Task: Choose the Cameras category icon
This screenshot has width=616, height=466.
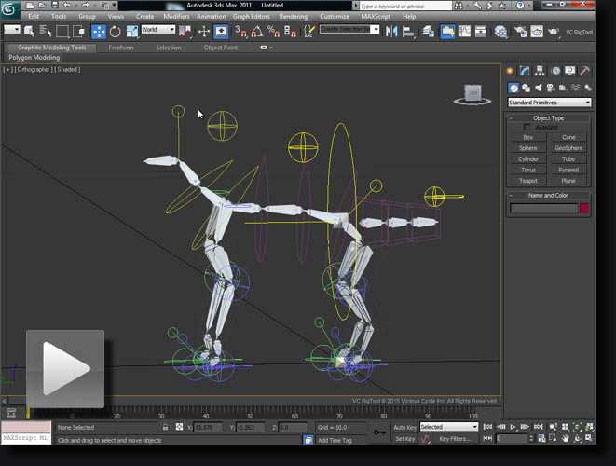Action: (x=552, y=88)
